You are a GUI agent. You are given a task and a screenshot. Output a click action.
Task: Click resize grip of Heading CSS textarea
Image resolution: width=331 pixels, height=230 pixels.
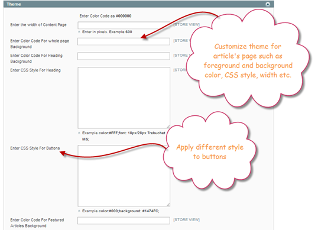tap(168, 127)
